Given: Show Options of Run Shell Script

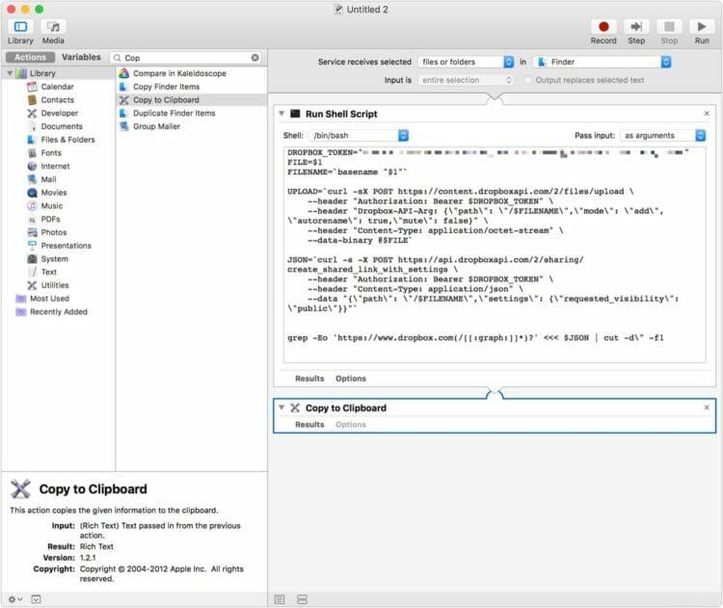Looking at the screenshot, I should (351, 379).
